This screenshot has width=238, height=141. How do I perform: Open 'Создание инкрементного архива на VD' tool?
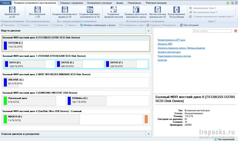[x=65, y=10]
